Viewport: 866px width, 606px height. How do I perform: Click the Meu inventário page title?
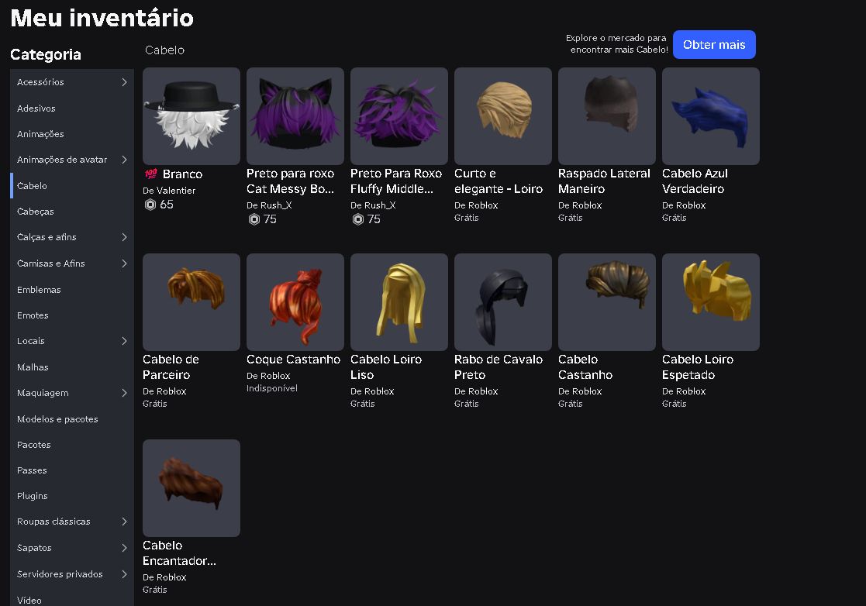[x=102, y=18]
